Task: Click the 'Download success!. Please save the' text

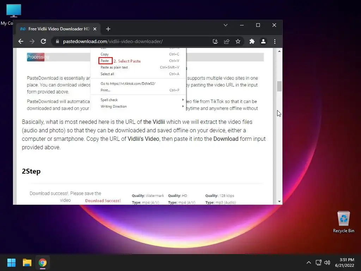Action: [65, 194]
